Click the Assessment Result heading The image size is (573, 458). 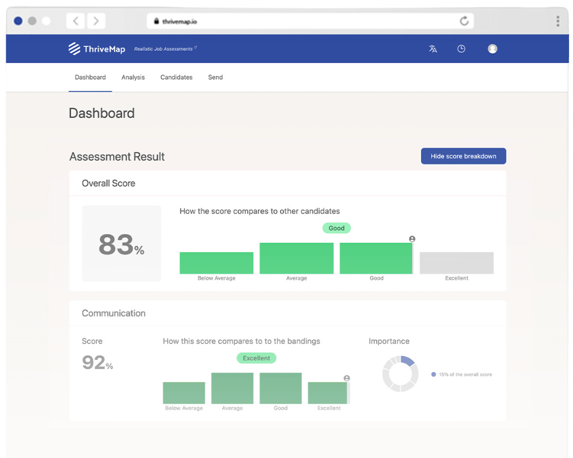click(x=117, y=157)
